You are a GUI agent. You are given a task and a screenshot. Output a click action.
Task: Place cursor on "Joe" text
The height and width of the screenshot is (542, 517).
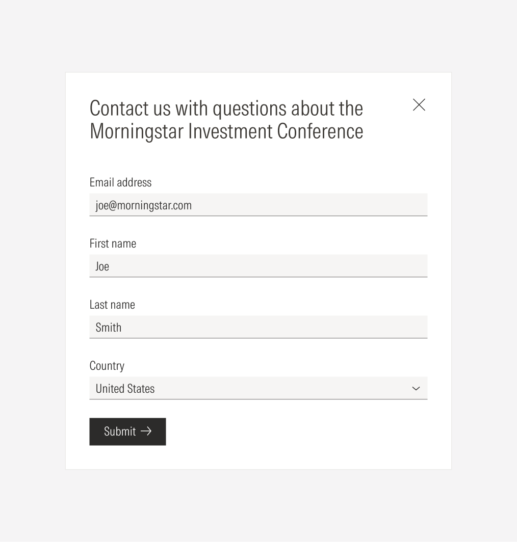pyautogui.click(x=102, y=266)
